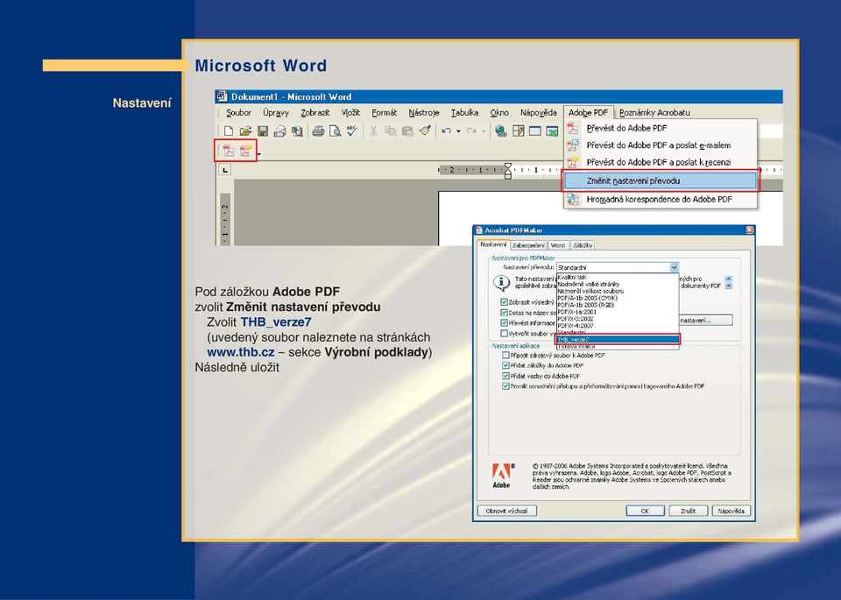841x600 pixels.
Task: Select 'Změnit nastavení převodu' menu entry
Action: click(x=661, y=180)
